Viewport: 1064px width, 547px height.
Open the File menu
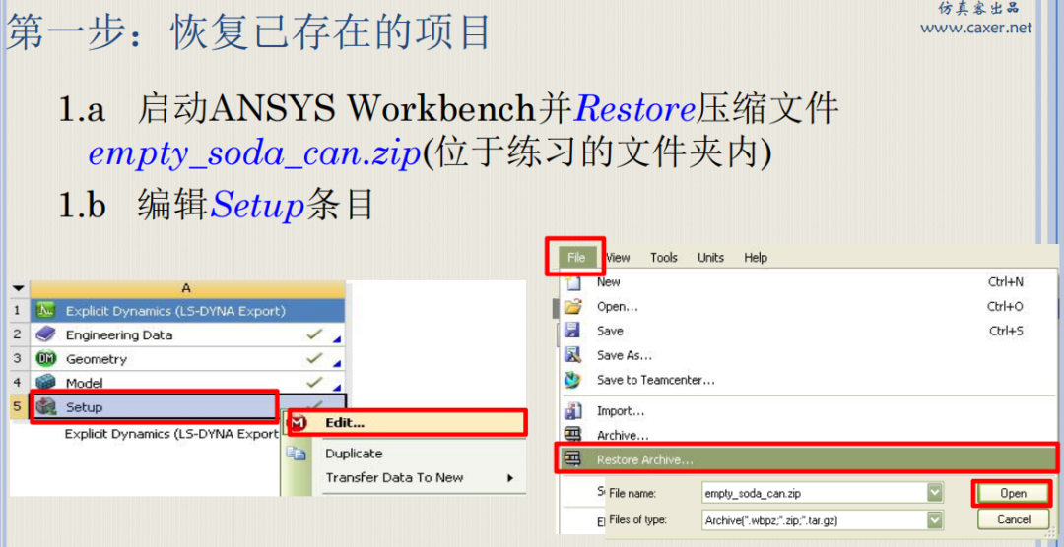pos(576,257)
